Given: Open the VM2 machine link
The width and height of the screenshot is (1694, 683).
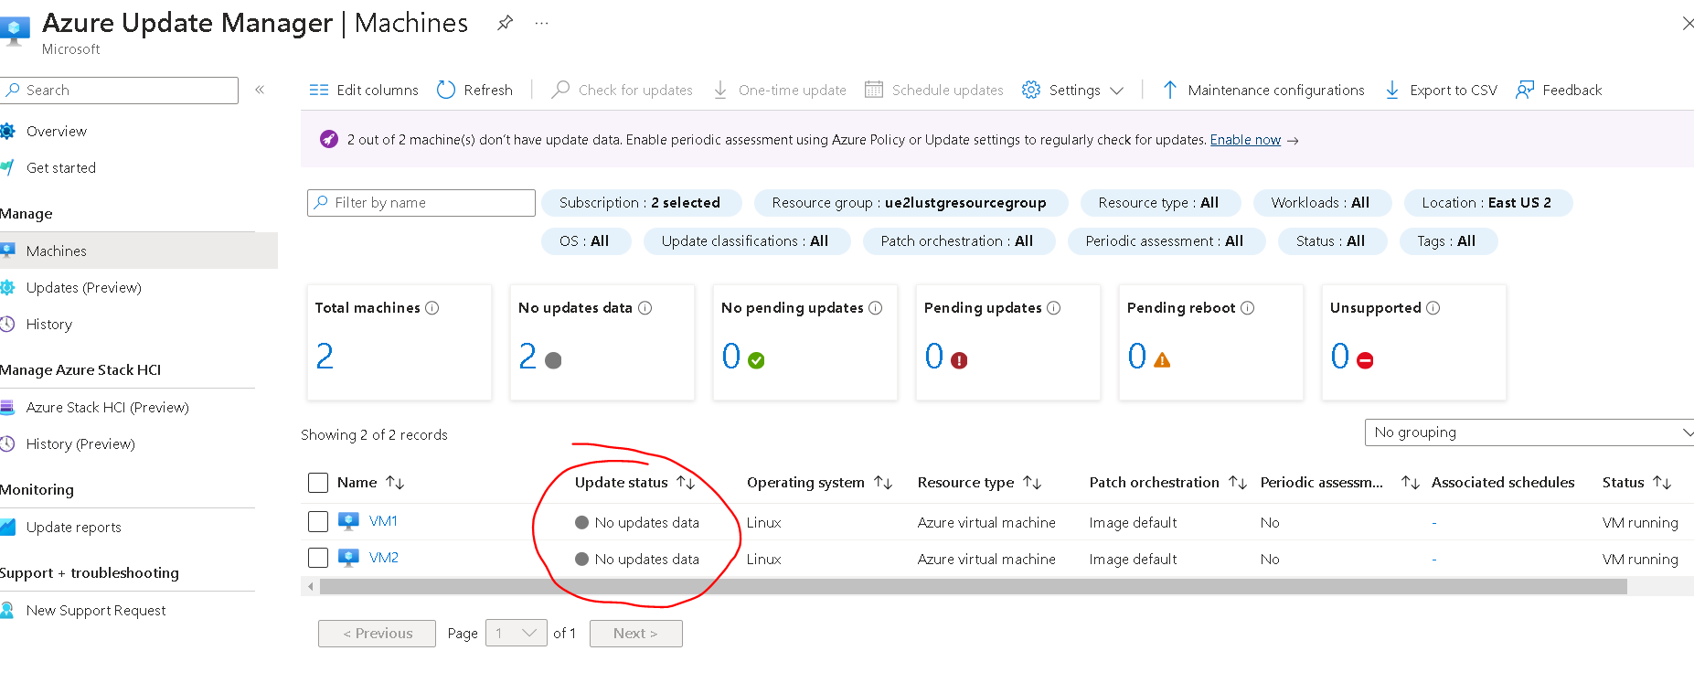Looking at the screenshot, I should 384,558.
